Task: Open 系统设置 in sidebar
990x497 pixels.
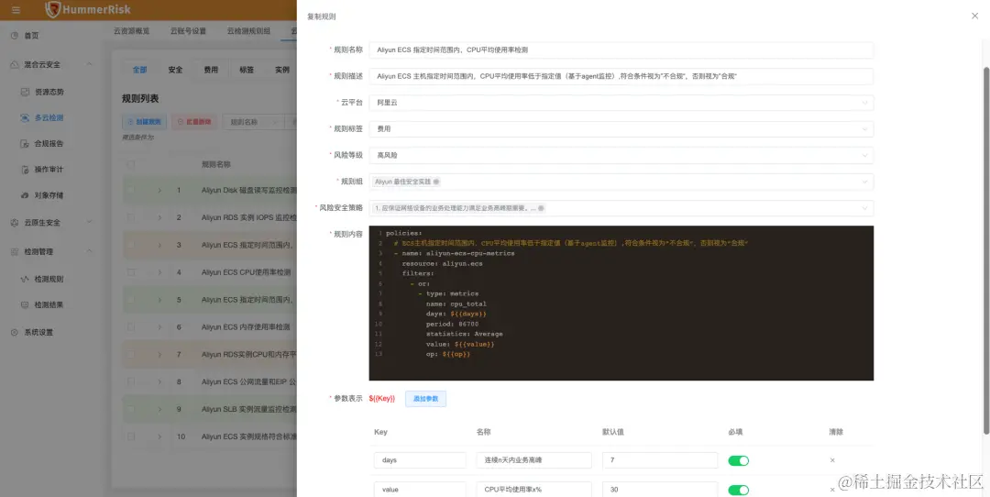Action: (38, 332)
